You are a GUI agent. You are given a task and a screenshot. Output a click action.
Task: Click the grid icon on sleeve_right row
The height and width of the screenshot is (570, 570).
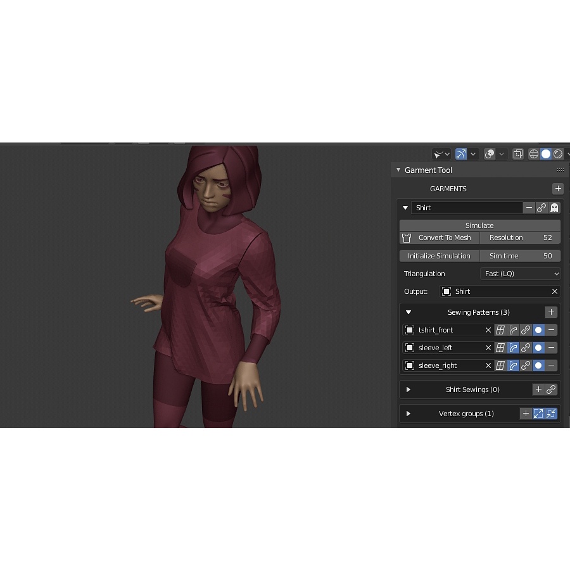point(500,365)
